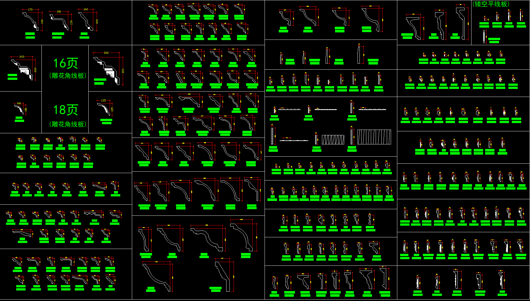Click the green "16页" page label
Image resolution: width=530 pixels, height=301 pixels.
(x=66, y=63)
